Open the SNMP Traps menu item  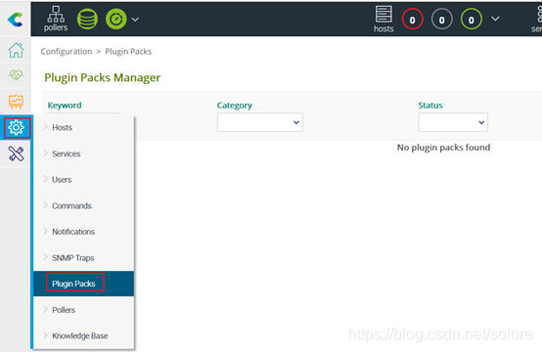coord(84,258)
